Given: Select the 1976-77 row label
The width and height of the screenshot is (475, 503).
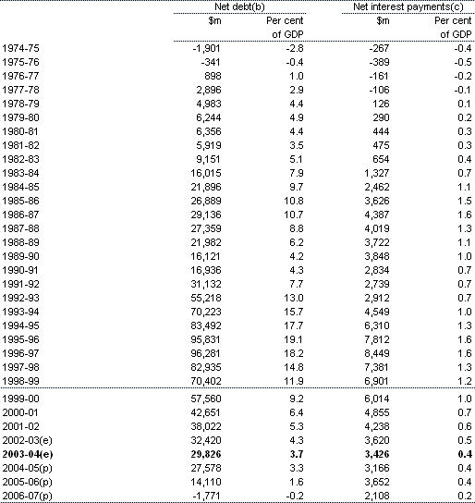Looking at the screenshot, I should 20,76.
